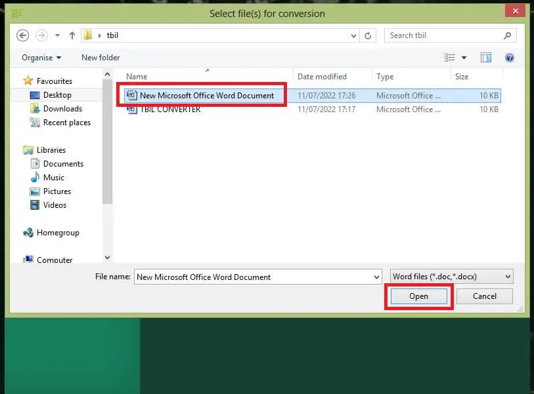Sort files by Type column

coord(385,77)
